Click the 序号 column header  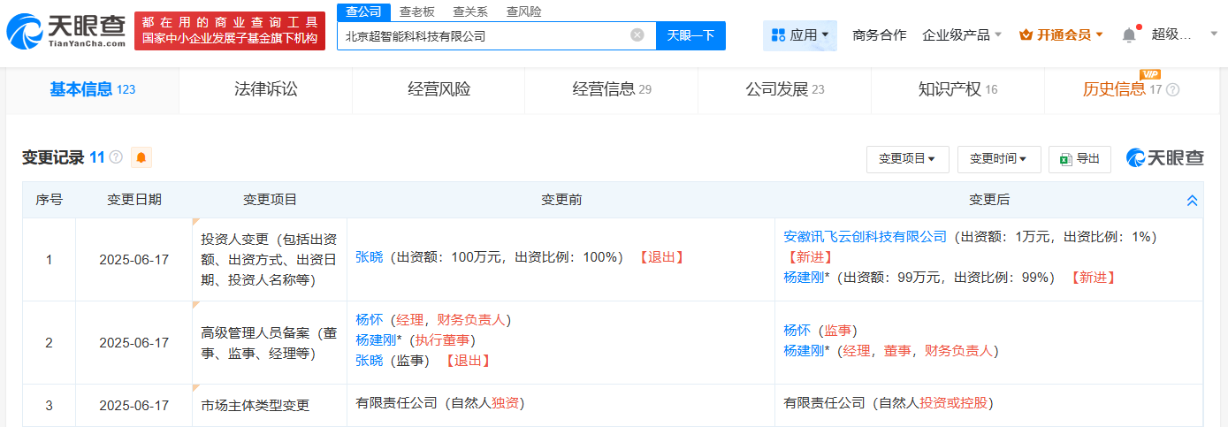click(x=49, y=200)
